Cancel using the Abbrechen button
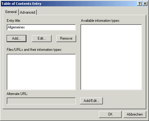 [135, 114]
